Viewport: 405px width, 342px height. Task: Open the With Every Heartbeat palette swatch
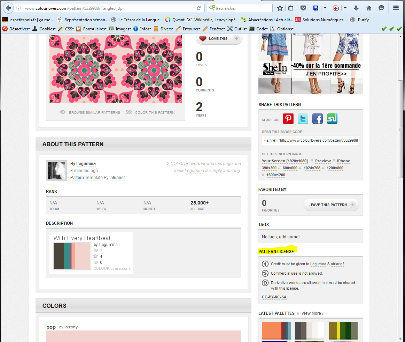coord(72,256)
